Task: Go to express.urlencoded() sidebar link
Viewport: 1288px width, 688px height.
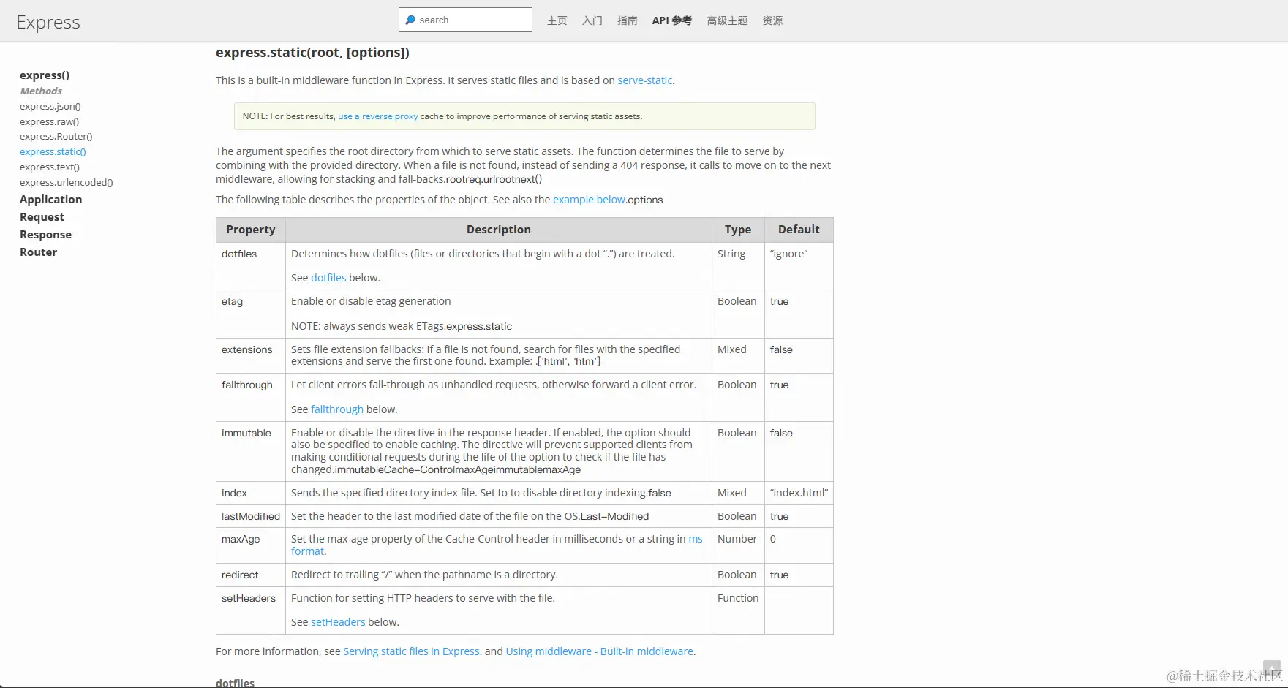Action: pos(67,182)
